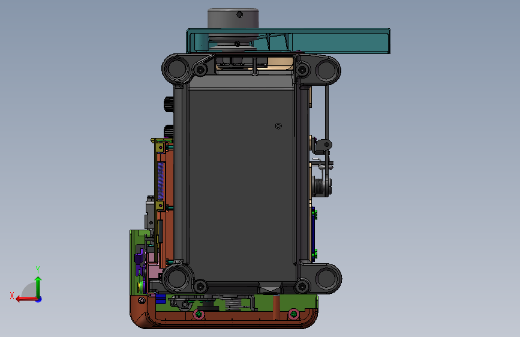Select the bottom-right corner mounting boss
Image resolution: width=520 pixels, height=337 pixels.
tap(327, 278)
